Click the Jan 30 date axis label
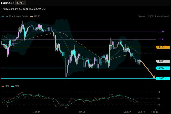171x114 pixels. [x=141, y=112]
